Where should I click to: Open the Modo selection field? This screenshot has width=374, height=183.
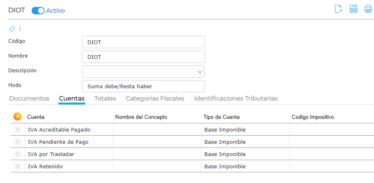point(143,86)
